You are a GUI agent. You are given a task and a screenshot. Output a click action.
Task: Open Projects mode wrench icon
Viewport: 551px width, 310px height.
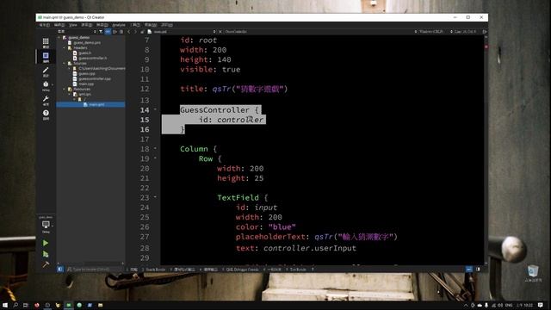pos(46,100)
